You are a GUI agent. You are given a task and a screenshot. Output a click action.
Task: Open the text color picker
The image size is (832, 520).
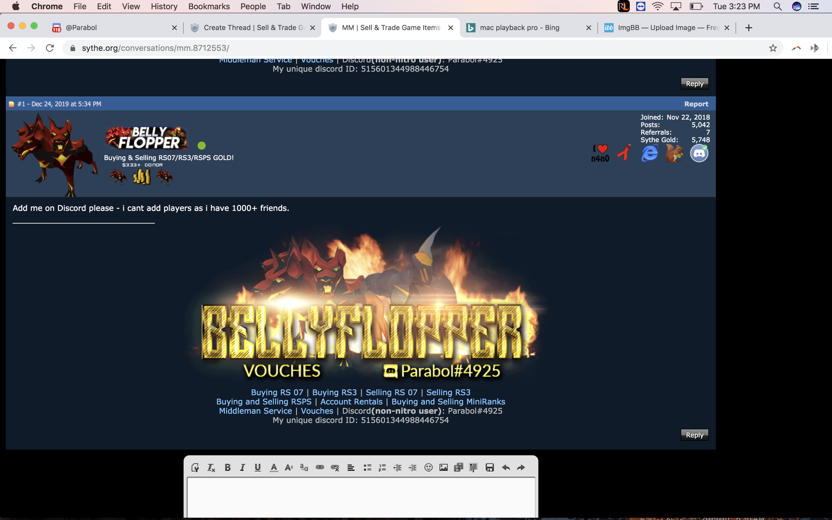[274, 467]
